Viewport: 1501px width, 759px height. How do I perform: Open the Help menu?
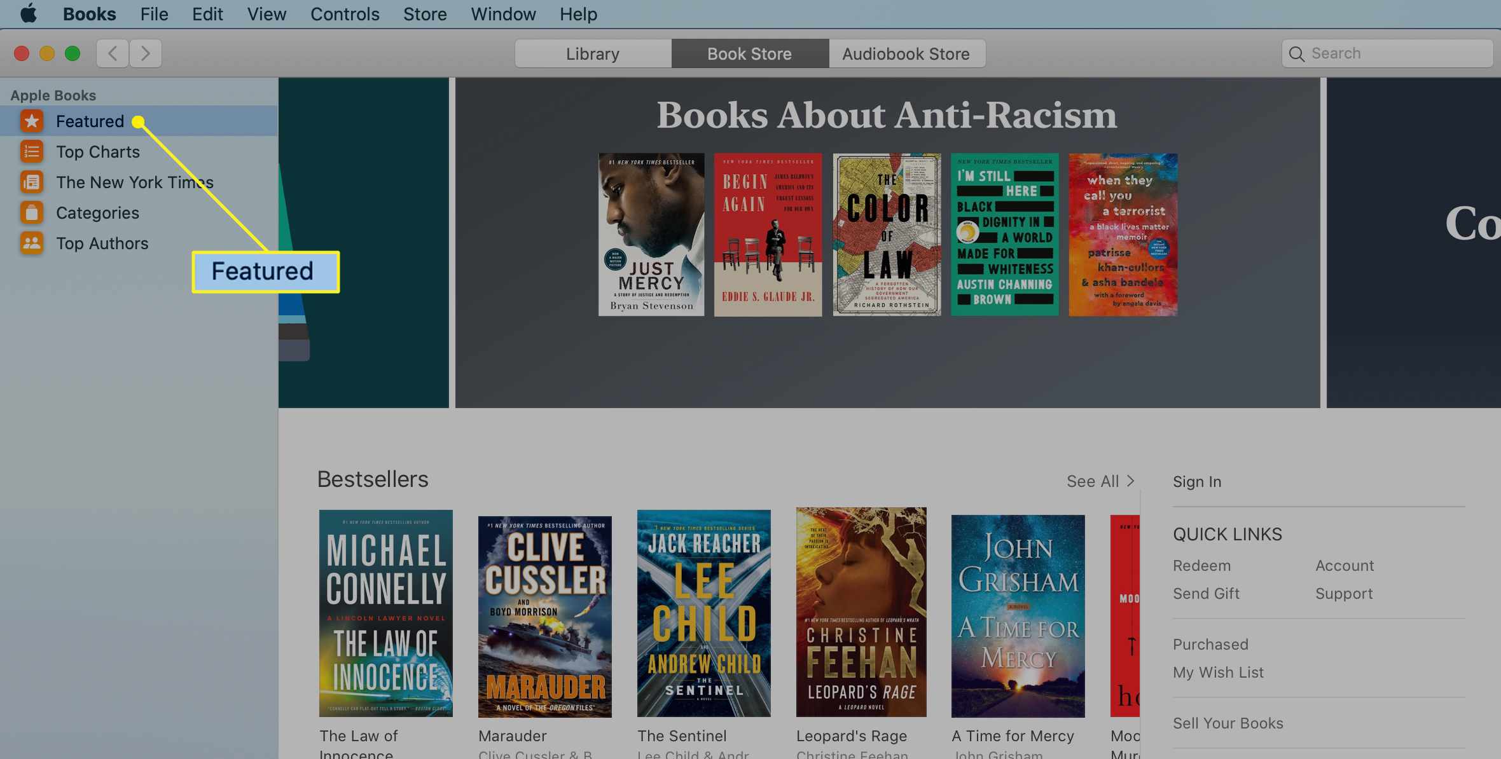click(578, 14)
